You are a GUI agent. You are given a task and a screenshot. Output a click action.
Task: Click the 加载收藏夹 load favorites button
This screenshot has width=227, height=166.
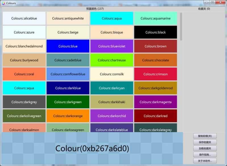click(x=205, y=148)
